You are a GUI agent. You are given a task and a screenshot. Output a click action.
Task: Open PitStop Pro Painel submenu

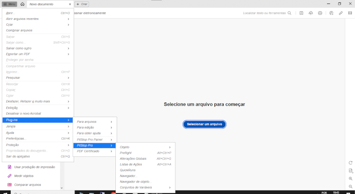(95, 140)
